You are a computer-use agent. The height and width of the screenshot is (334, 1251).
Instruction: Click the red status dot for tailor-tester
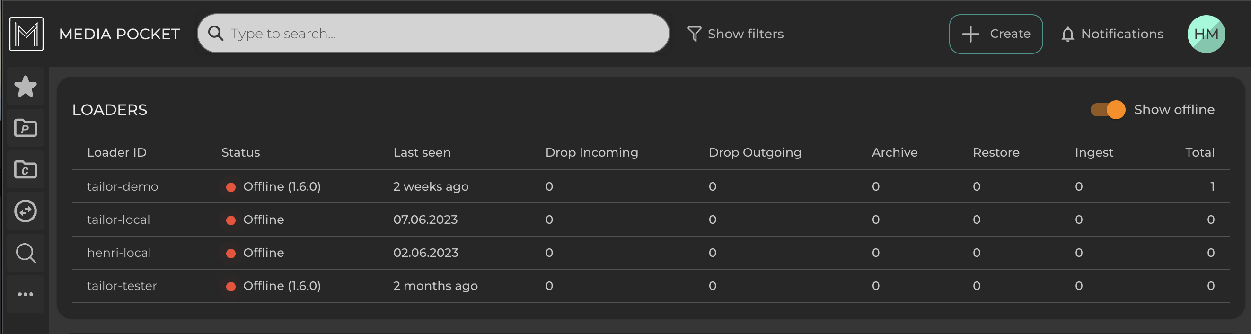[231, 286]
